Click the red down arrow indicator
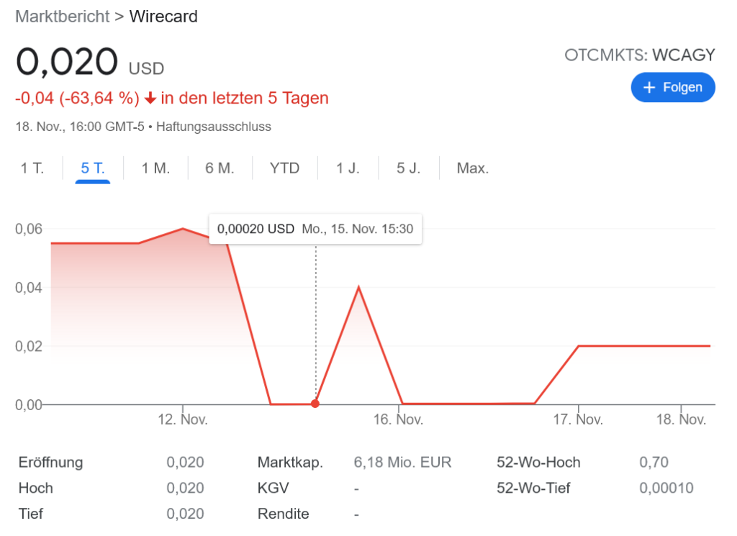Screen dimensions: 737x536 coord(150,98)
